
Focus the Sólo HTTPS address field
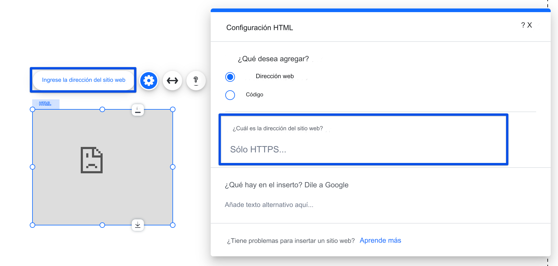click(363, 149)
